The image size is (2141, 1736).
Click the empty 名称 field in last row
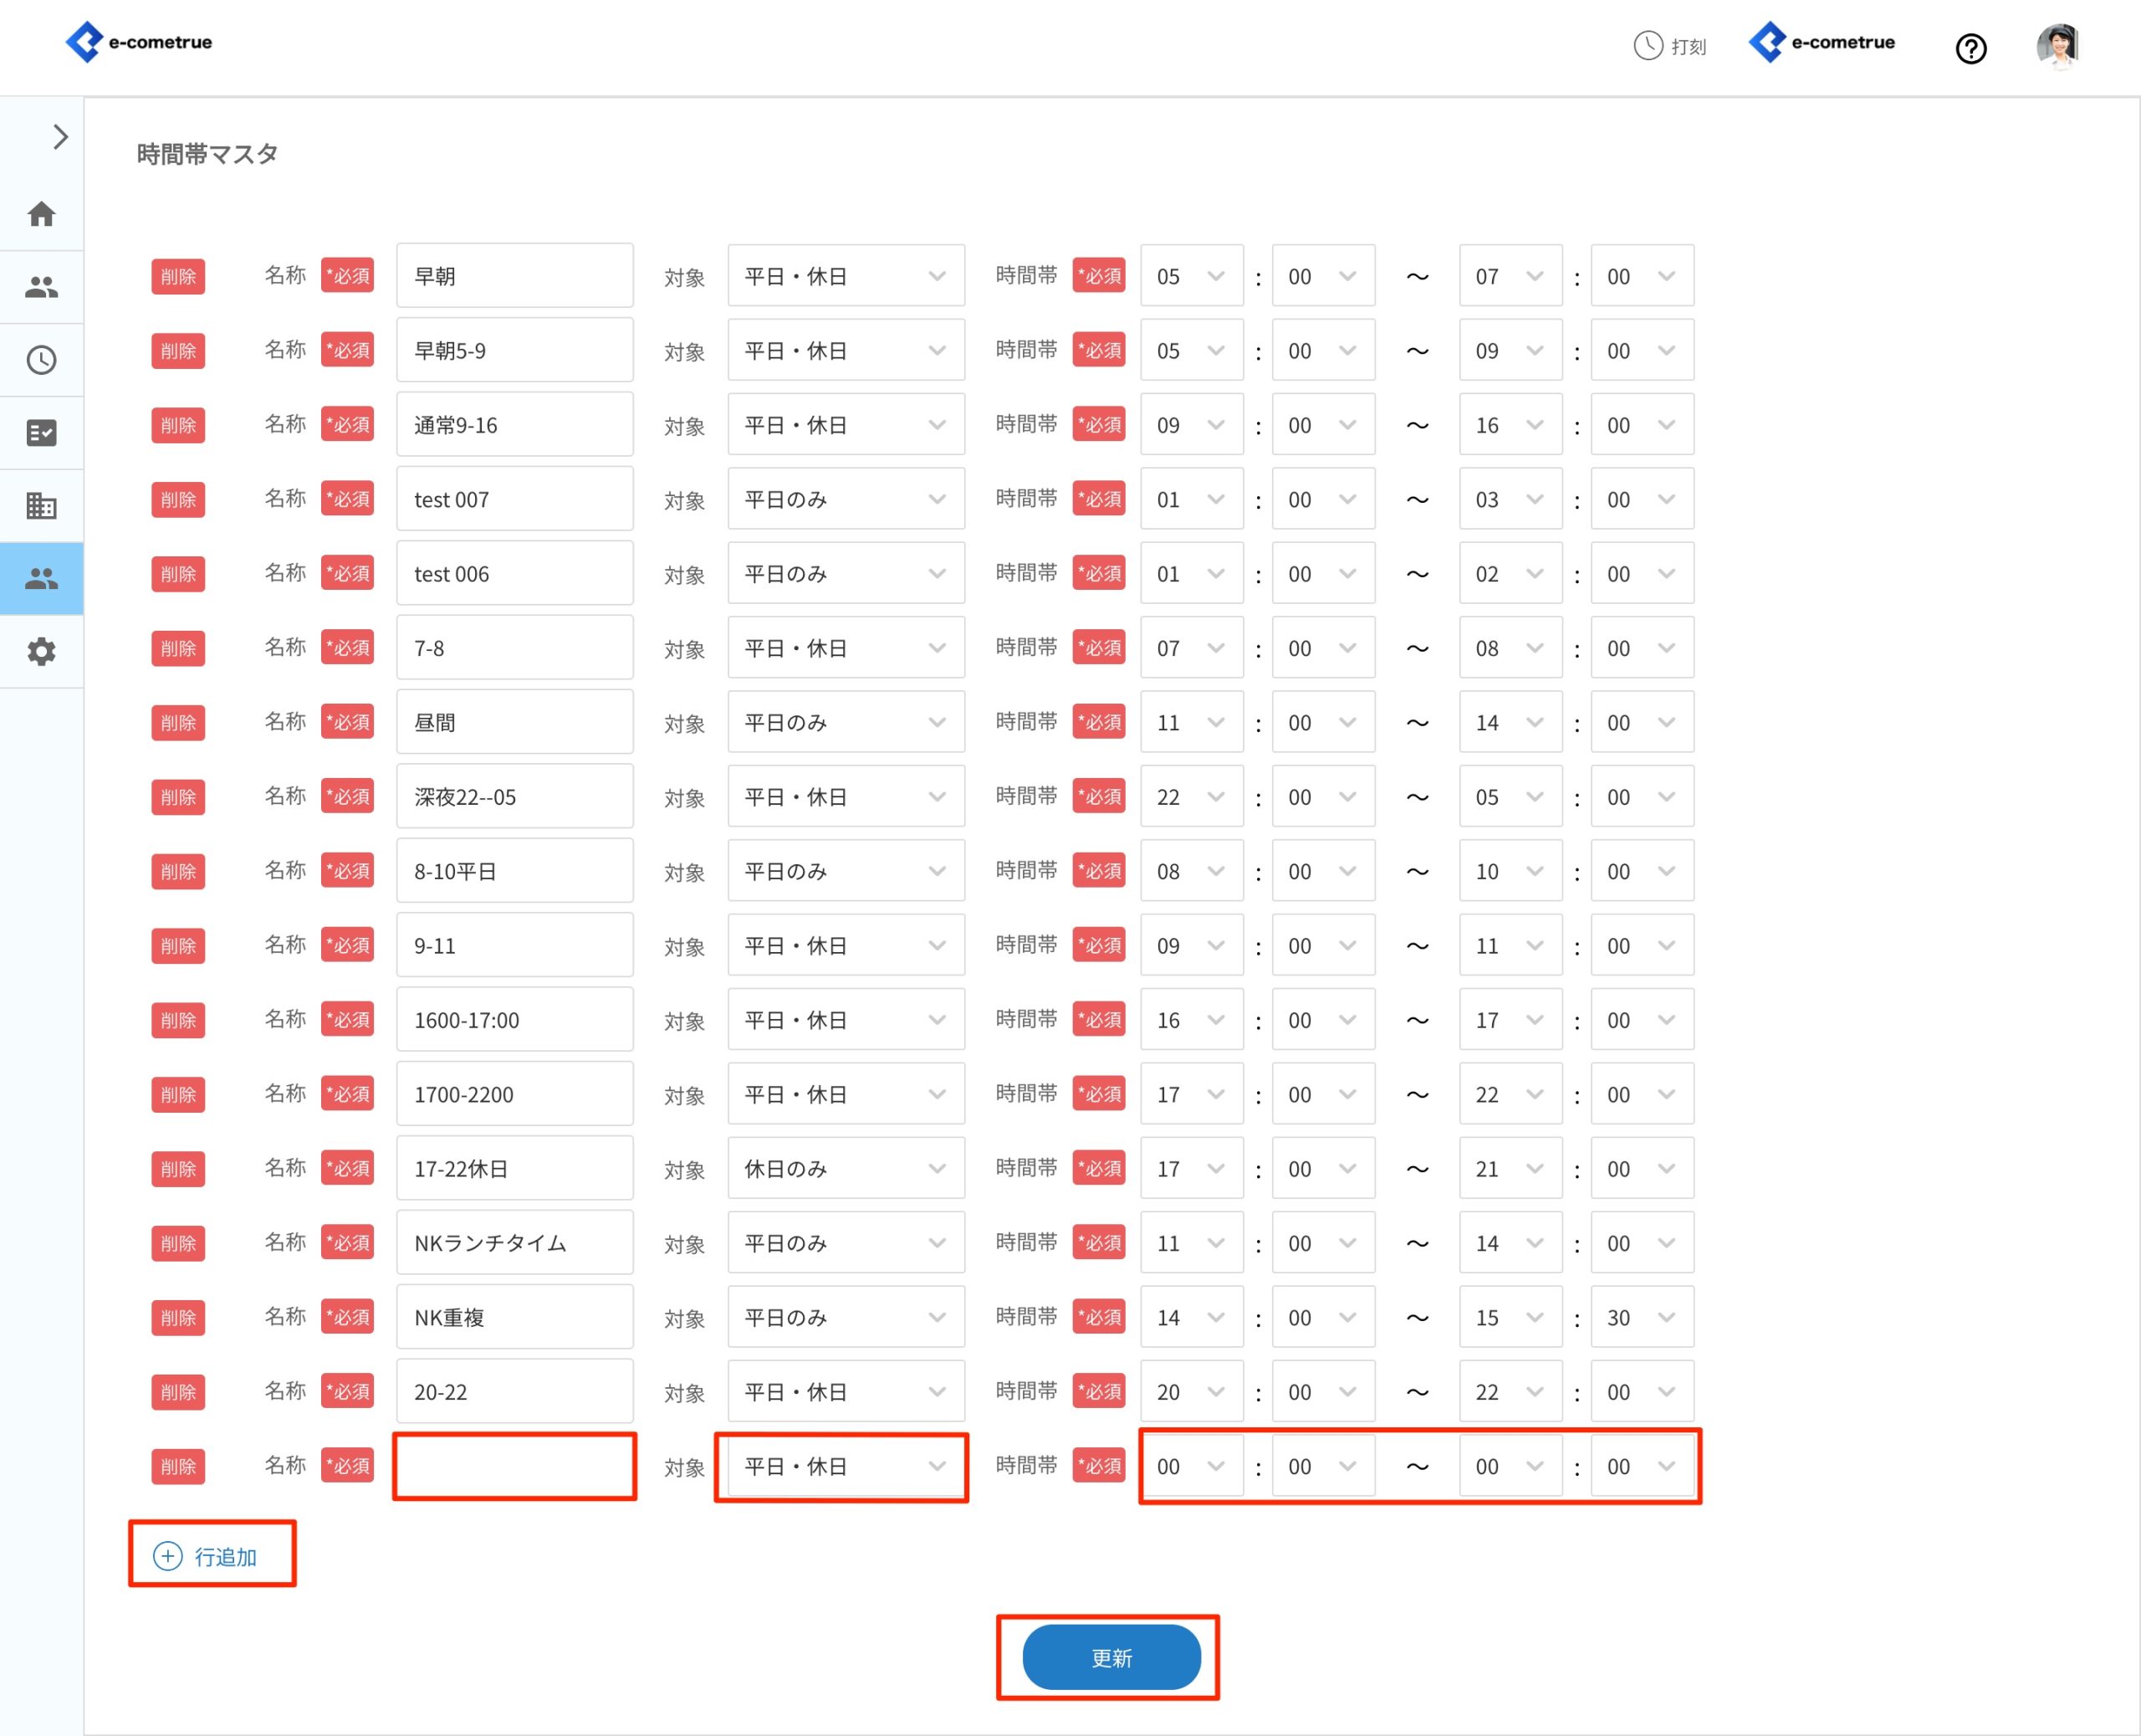514,1467
